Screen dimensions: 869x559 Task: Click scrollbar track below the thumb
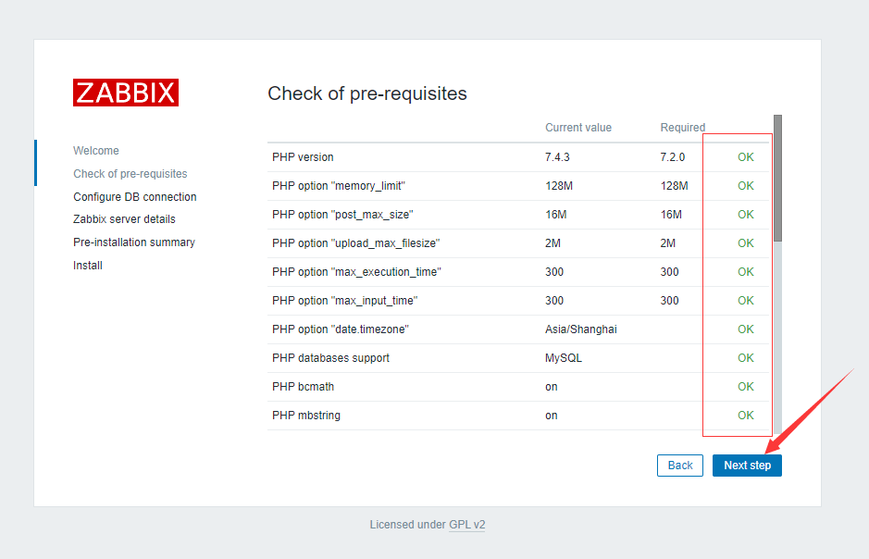(777, 338)
